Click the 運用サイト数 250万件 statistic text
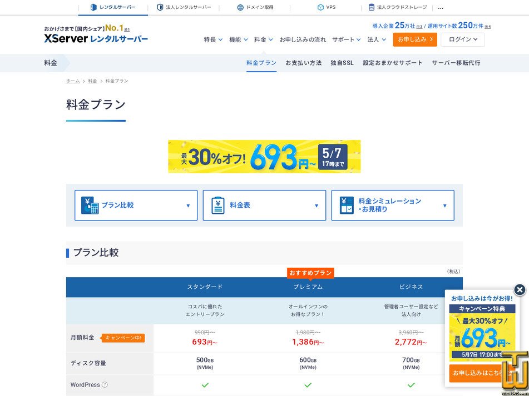This screenshot has width=529, height=396. [x=459, y=26]
